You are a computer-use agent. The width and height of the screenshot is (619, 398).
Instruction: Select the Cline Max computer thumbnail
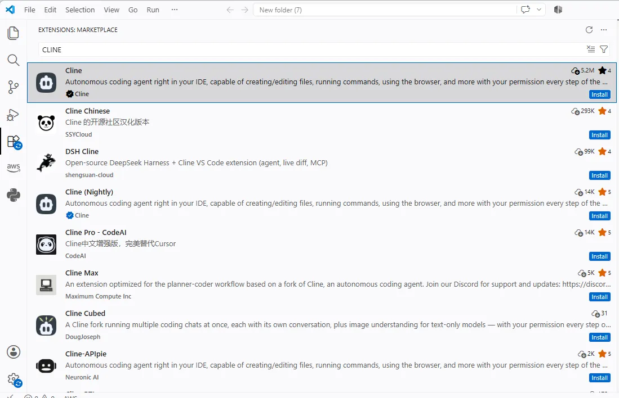point(46,285)
